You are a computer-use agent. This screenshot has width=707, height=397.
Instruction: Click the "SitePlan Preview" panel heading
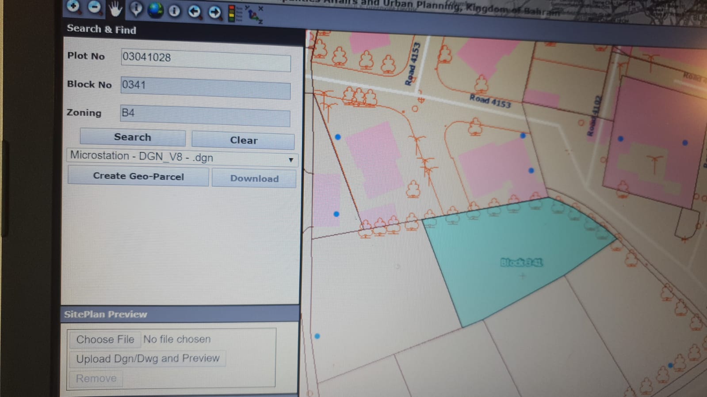[106, 314]
